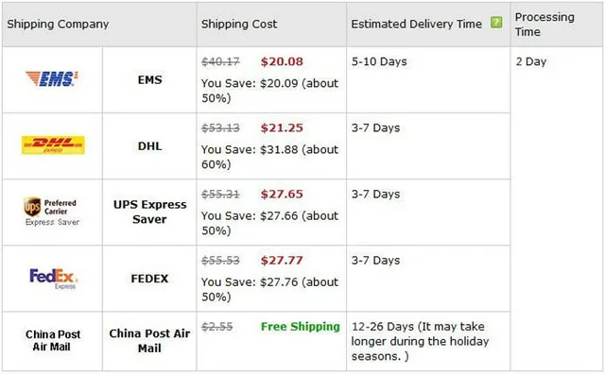This screenshot has width=605, height=374.
Task: Select UPS Express Saver shipping option
Action: coord(149,212)
